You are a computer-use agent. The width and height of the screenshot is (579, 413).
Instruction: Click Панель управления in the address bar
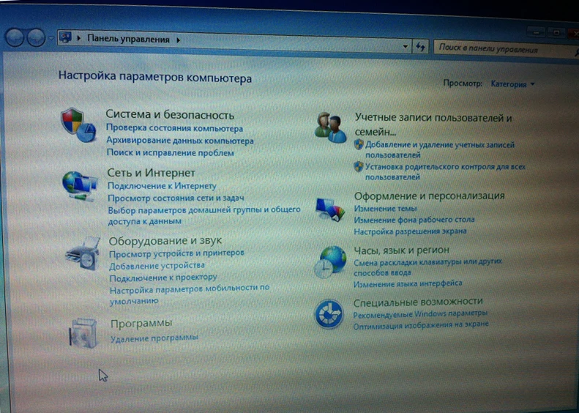pos(129,39)
